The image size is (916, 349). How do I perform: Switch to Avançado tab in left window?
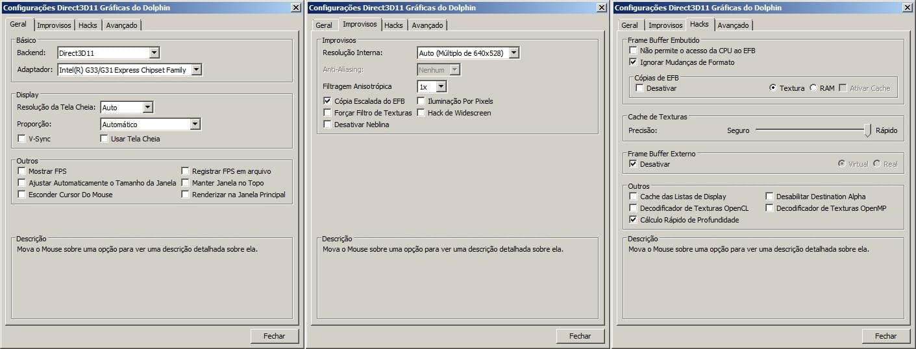click(x=122, y=25)
